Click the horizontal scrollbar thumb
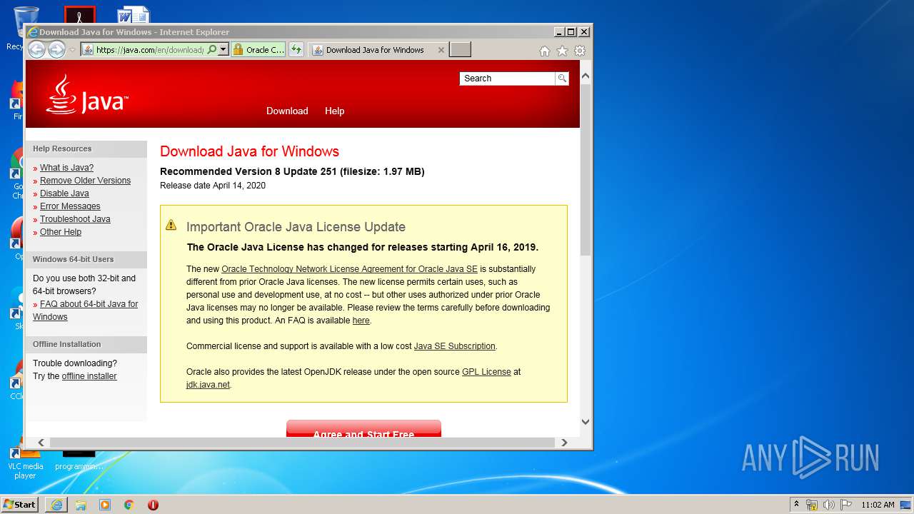This screenshot has width=914, height=514. (x=302, y=443)
